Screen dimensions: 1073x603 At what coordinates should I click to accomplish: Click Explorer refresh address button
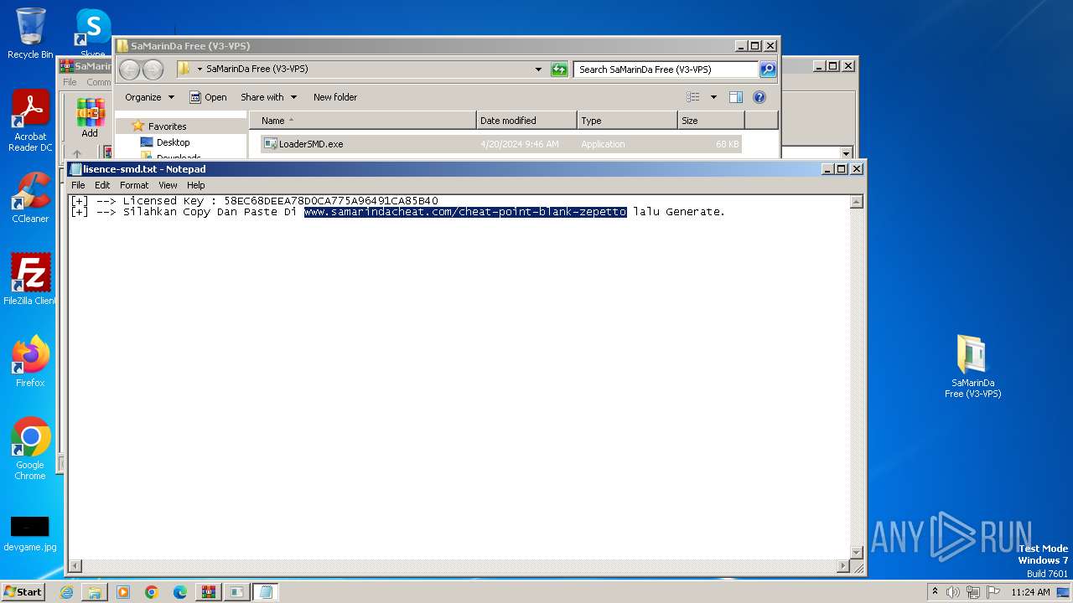tap(559, 70)
